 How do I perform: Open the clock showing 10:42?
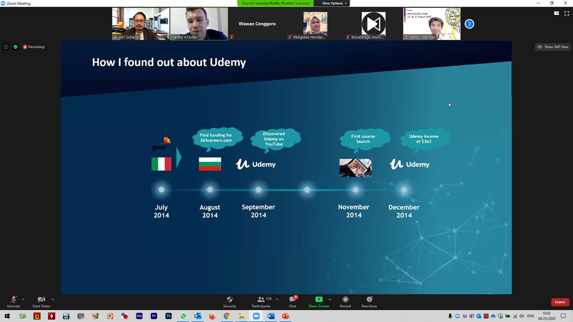547,316
